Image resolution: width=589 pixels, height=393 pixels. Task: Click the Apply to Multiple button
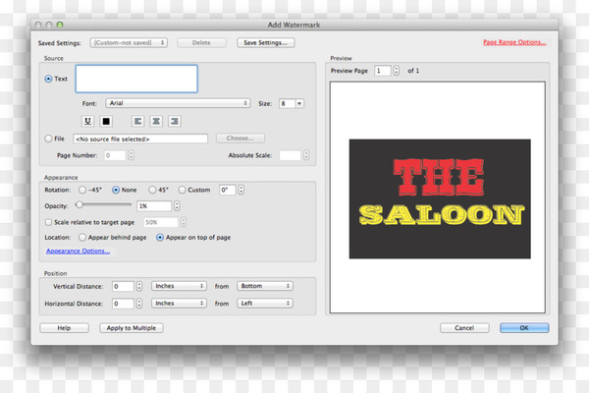[132, 328]
